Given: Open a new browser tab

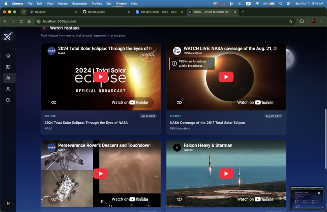Looking at the screenshot, I should click(x=243, y=12).
